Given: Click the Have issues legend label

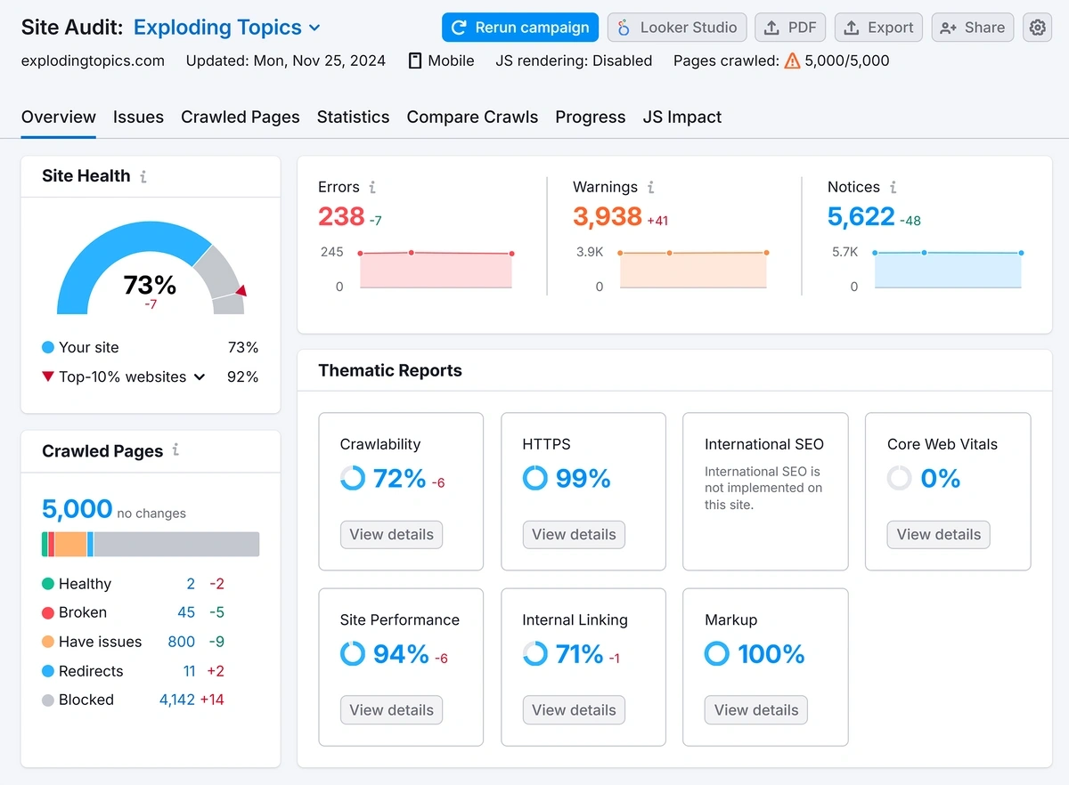Looking at the screenshot, I should pyautogui.click(x=100, y=642).
